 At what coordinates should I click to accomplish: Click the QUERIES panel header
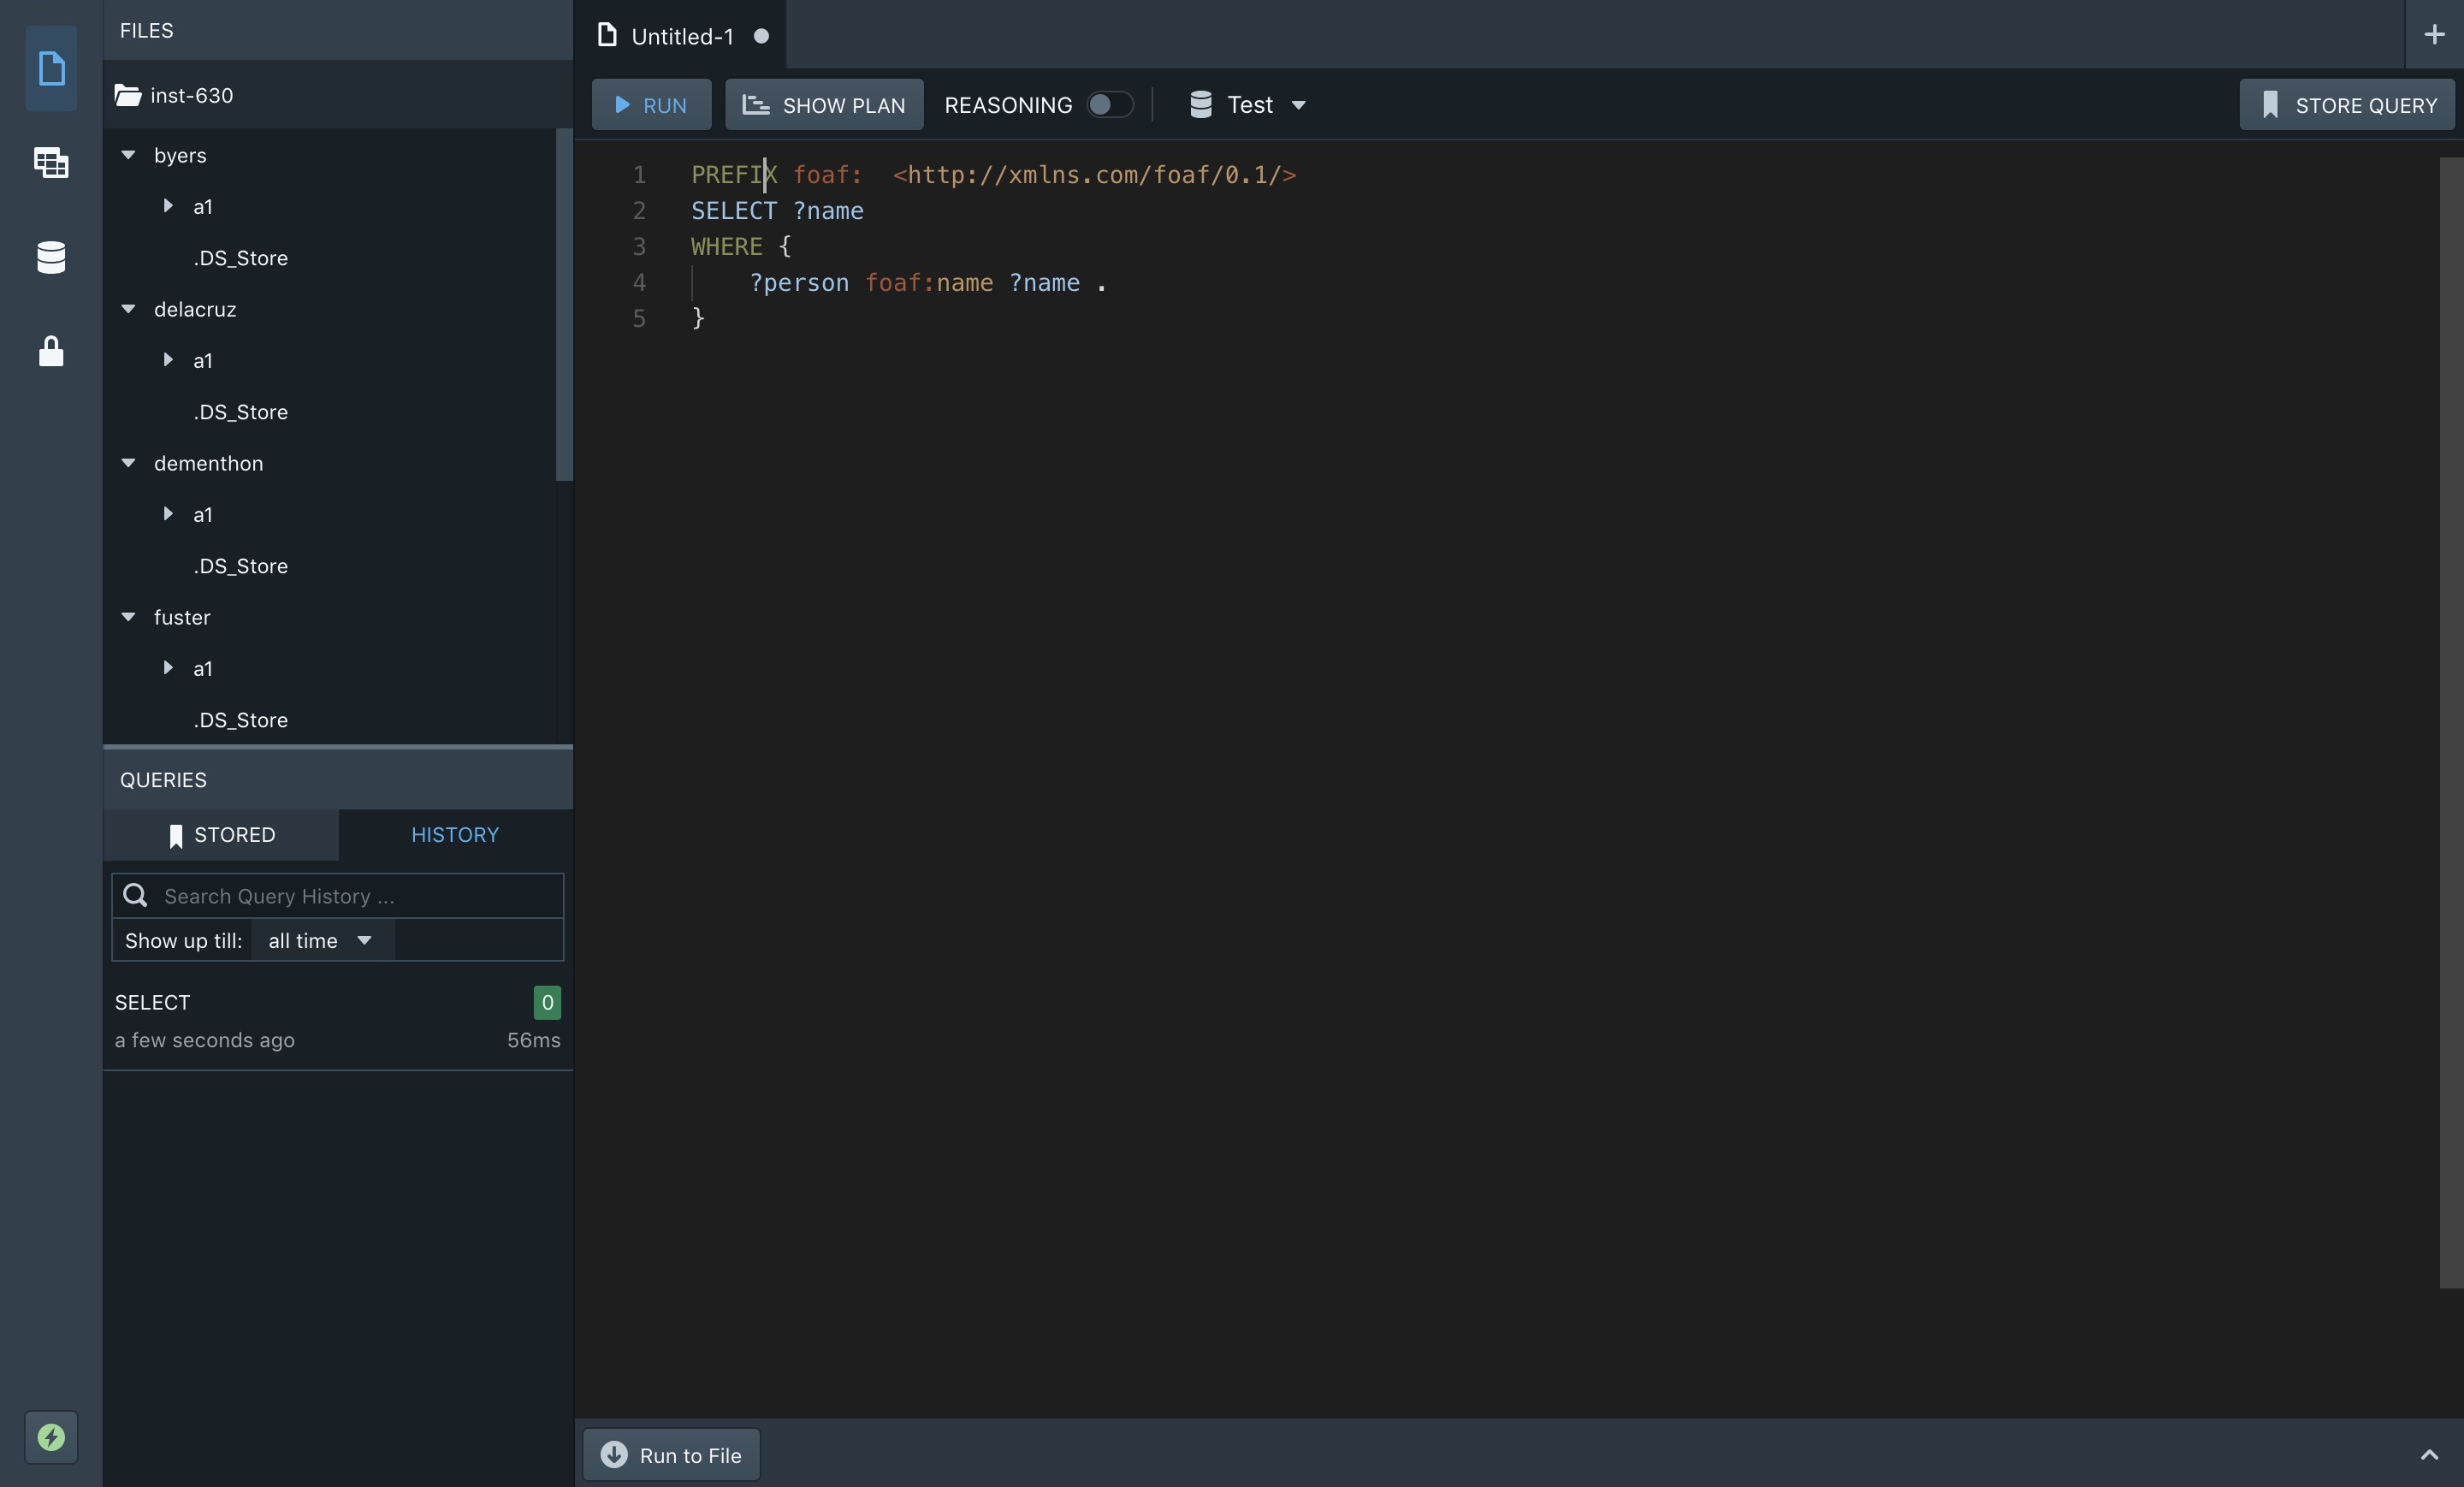(x=338, y=779)
